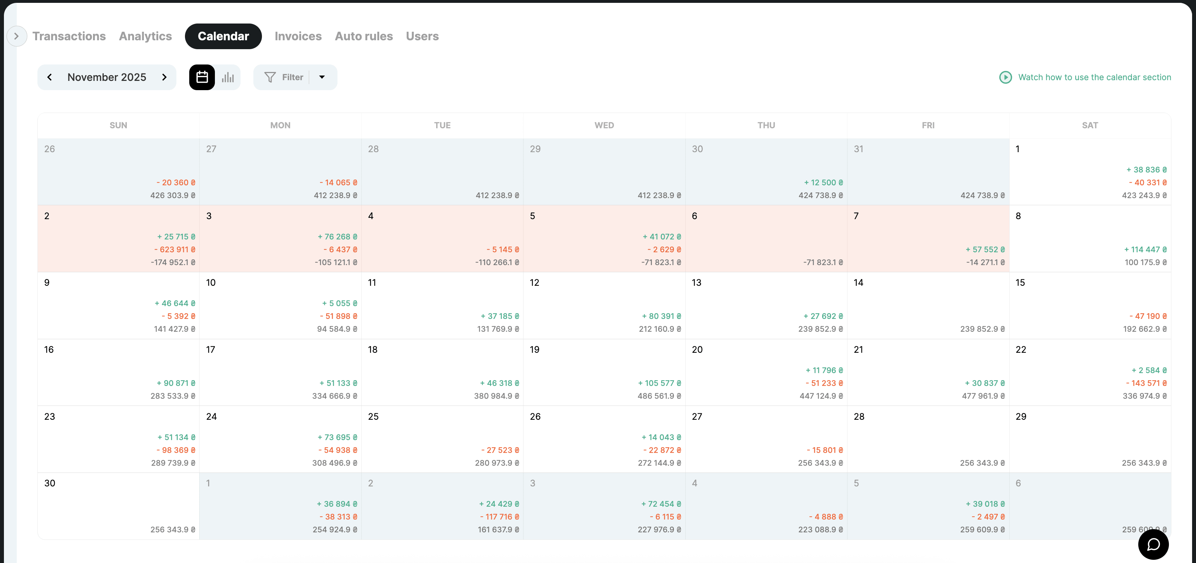Click the funnel Filter icon

[x=270, y=77]
